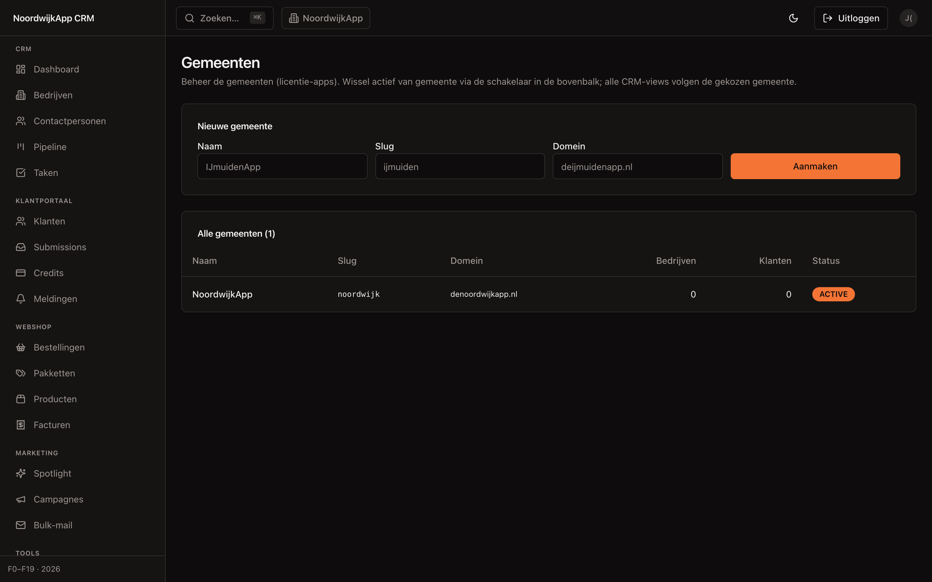
Task: Click the Taken checkmark icon
Action: click(x=21, y=173)
